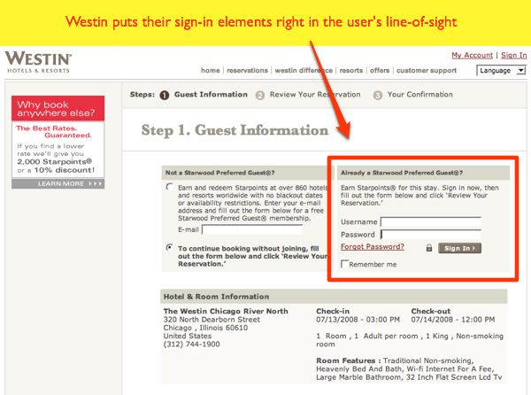
Task: Open the offers navigation item
Action: point(380,71)
